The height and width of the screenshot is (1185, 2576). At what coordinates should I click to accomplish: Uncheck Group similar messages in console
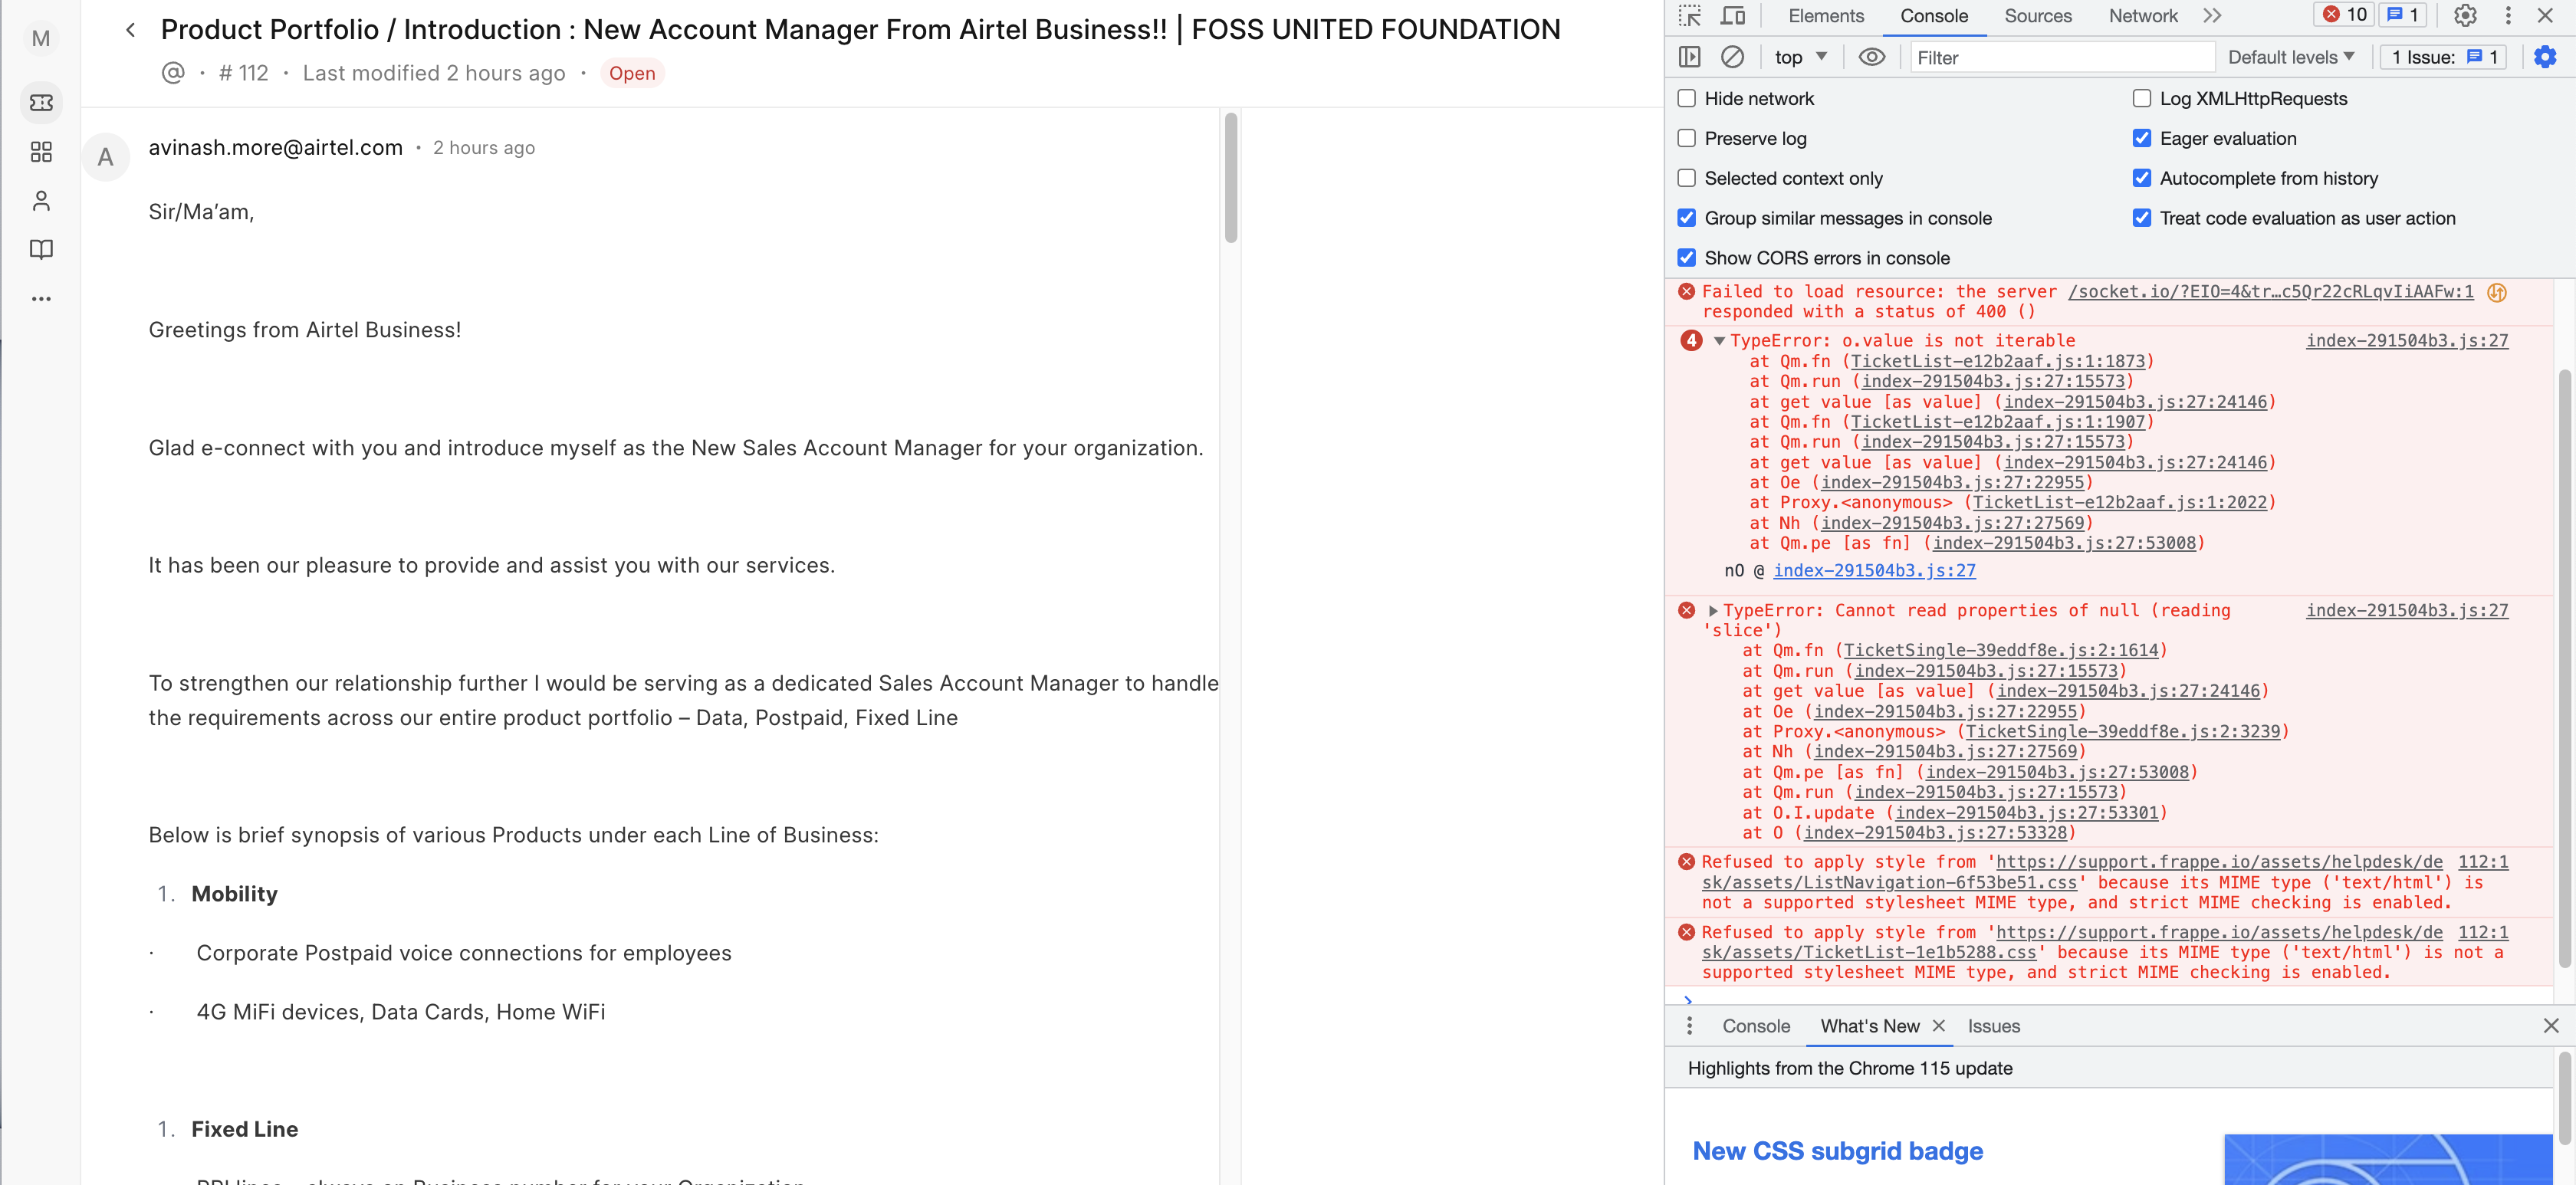click(x=1687, y=218)
